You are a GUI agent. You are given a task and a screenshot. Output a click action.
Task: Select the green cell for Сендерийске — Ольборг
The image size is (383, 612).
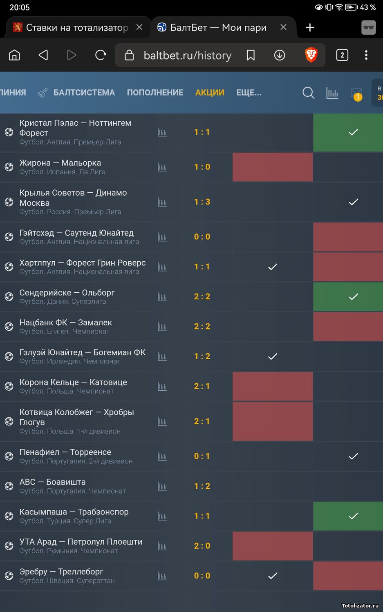click(x=348, y=297)
